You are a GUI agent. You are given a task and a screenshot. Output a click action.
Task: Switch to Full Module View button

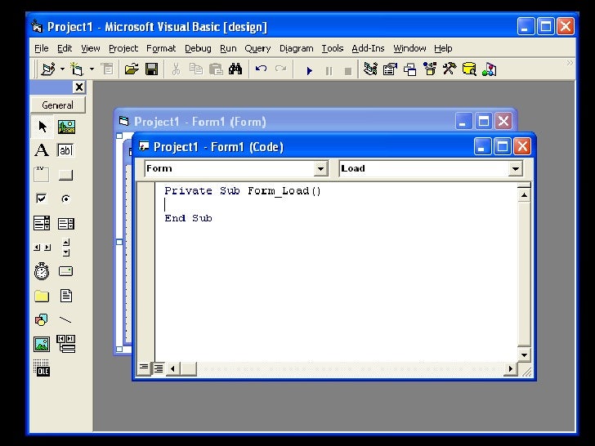[159, 368]
